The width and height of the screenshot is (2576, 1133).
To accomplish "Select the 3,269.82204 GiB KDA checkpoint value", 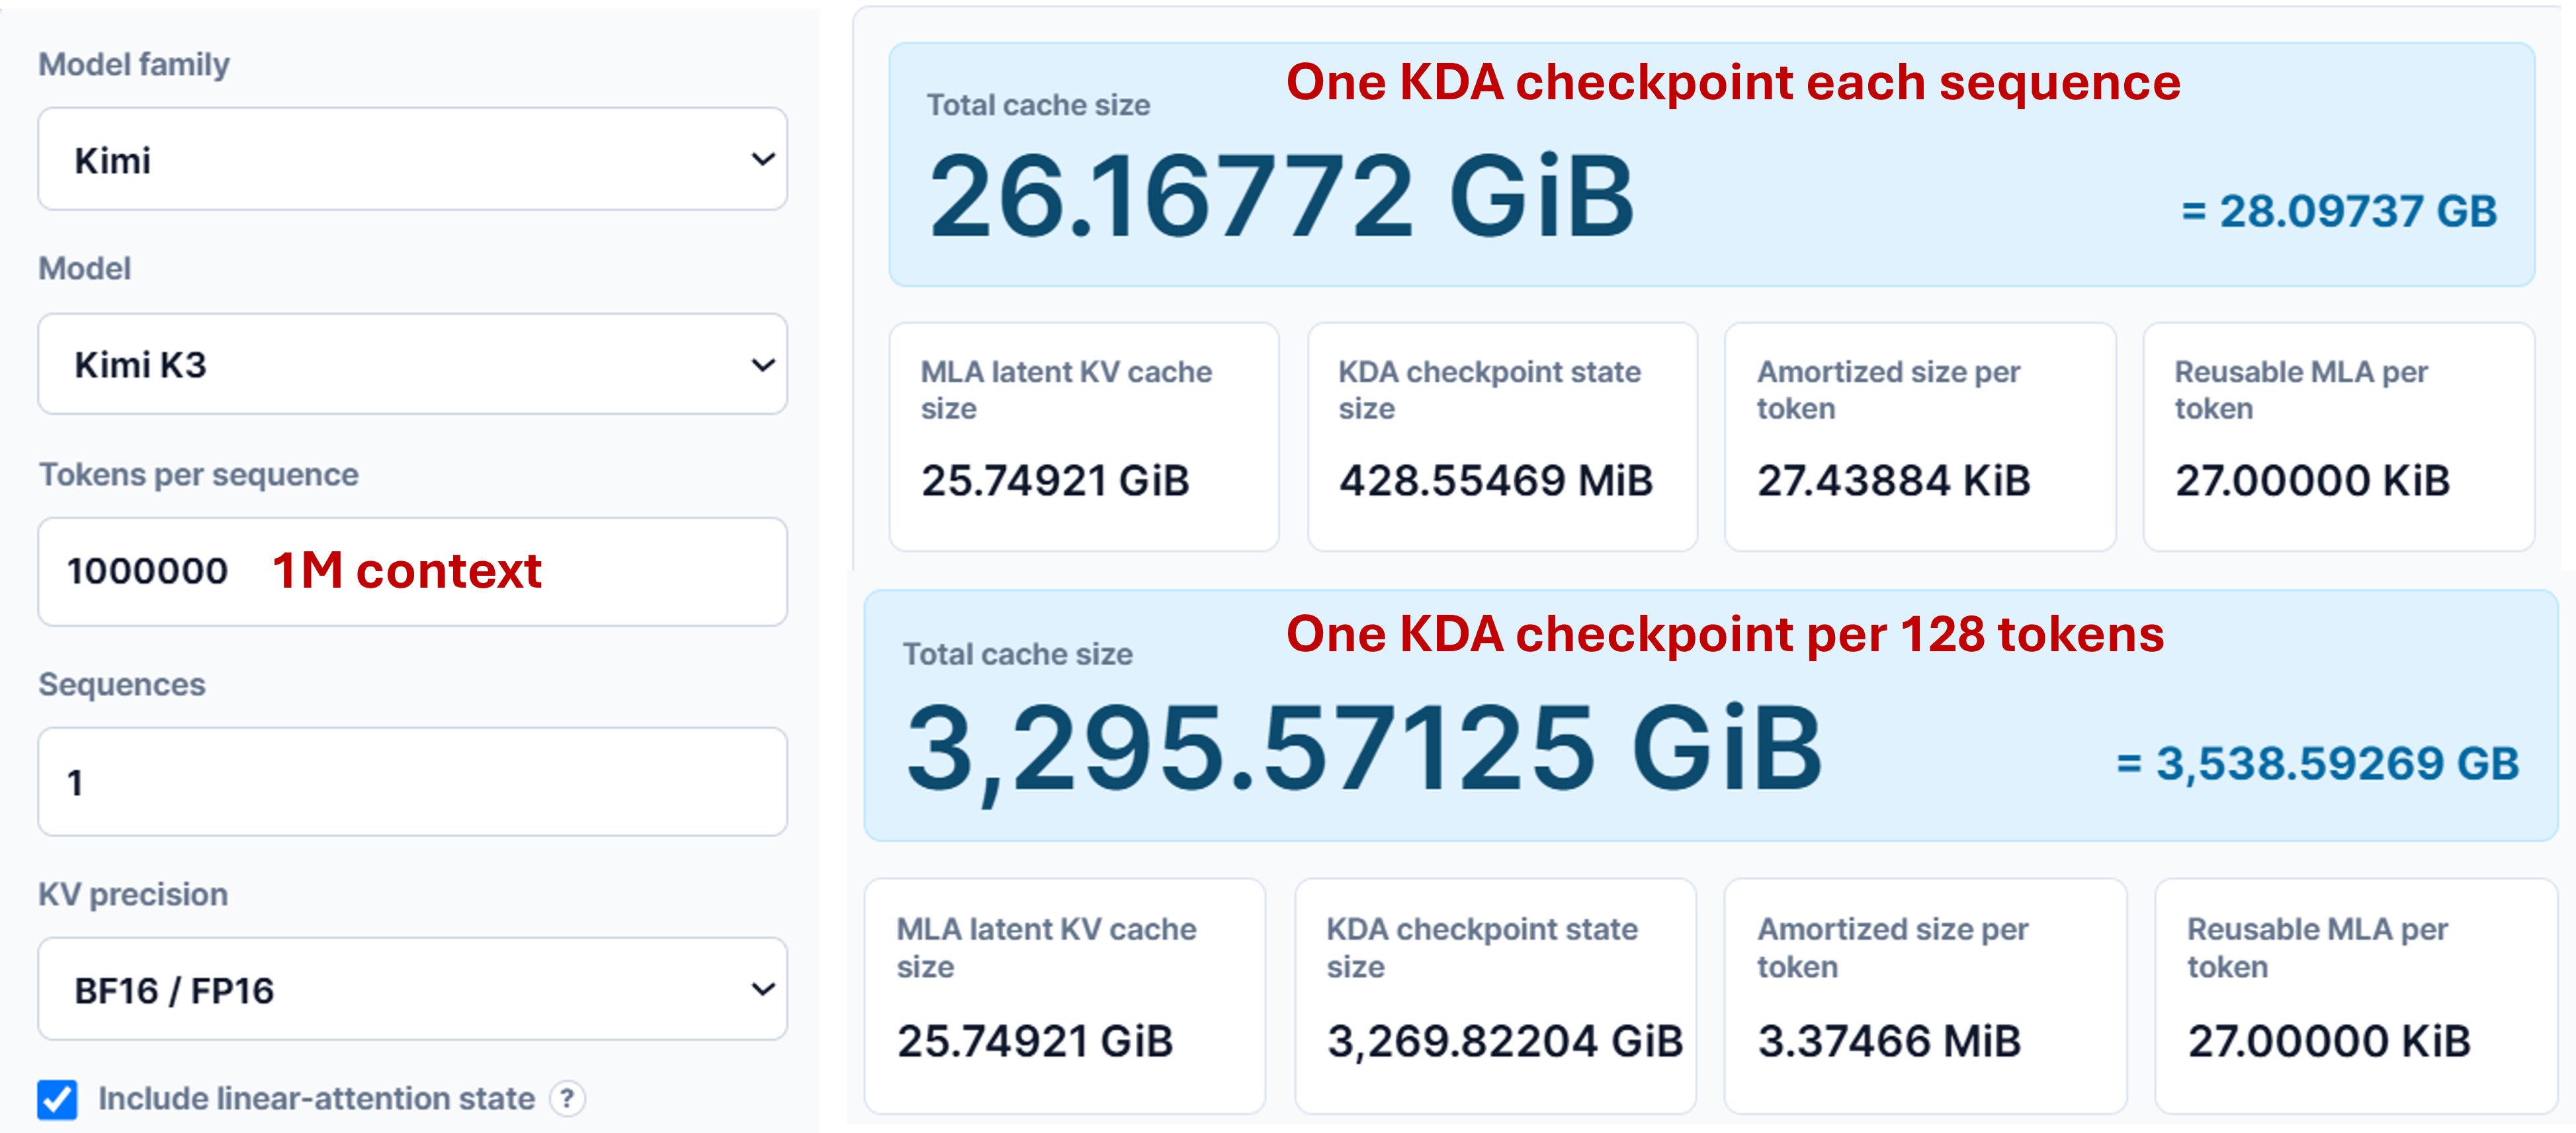I will 1505,1041.
